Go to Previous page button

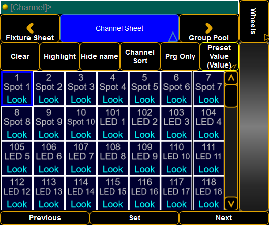(45, 218)
